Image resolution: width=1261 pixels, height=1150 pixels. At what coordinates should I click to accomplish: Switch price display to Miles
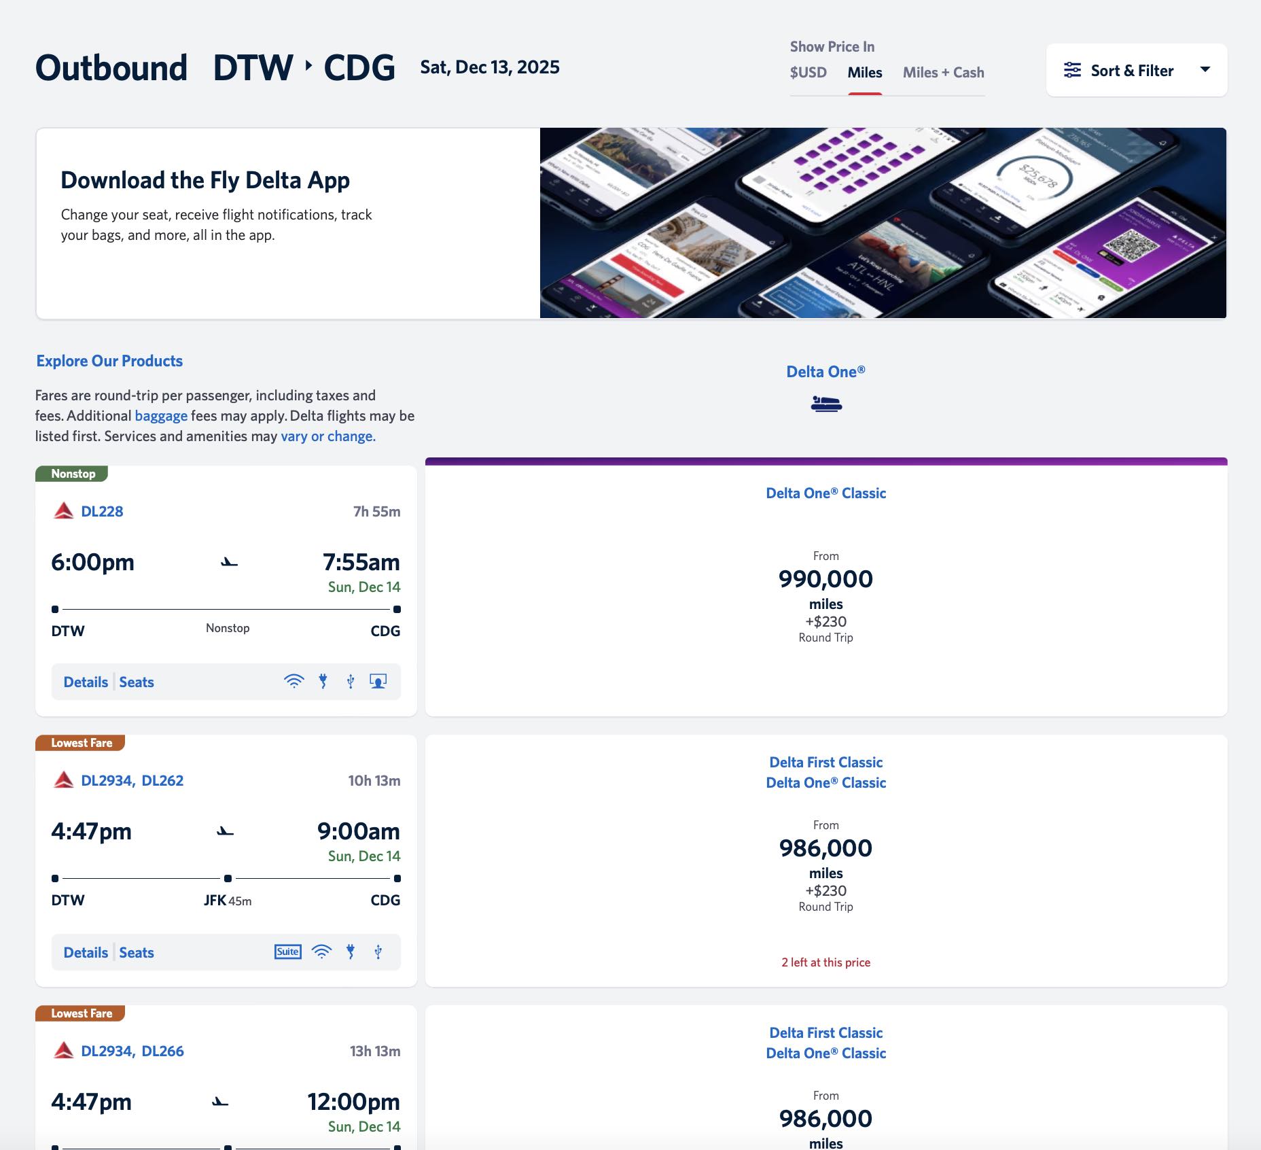click(x=864, y=73)
